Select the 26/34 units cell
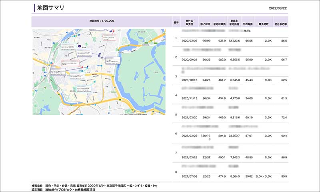This screenshot has width=320, height=192. 206,98
